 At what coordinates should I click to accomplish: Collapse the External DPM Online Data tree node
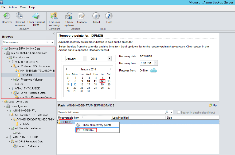coord(3,48)
